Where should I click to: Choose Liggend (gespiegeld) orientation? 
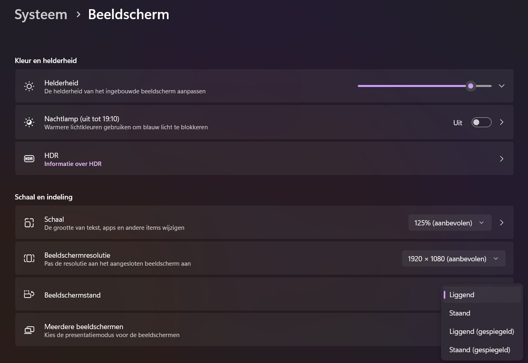(481, 331)
